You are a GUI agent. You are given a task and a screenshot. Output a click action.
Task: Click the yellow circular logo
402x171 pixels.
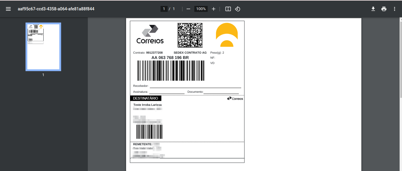227,35
